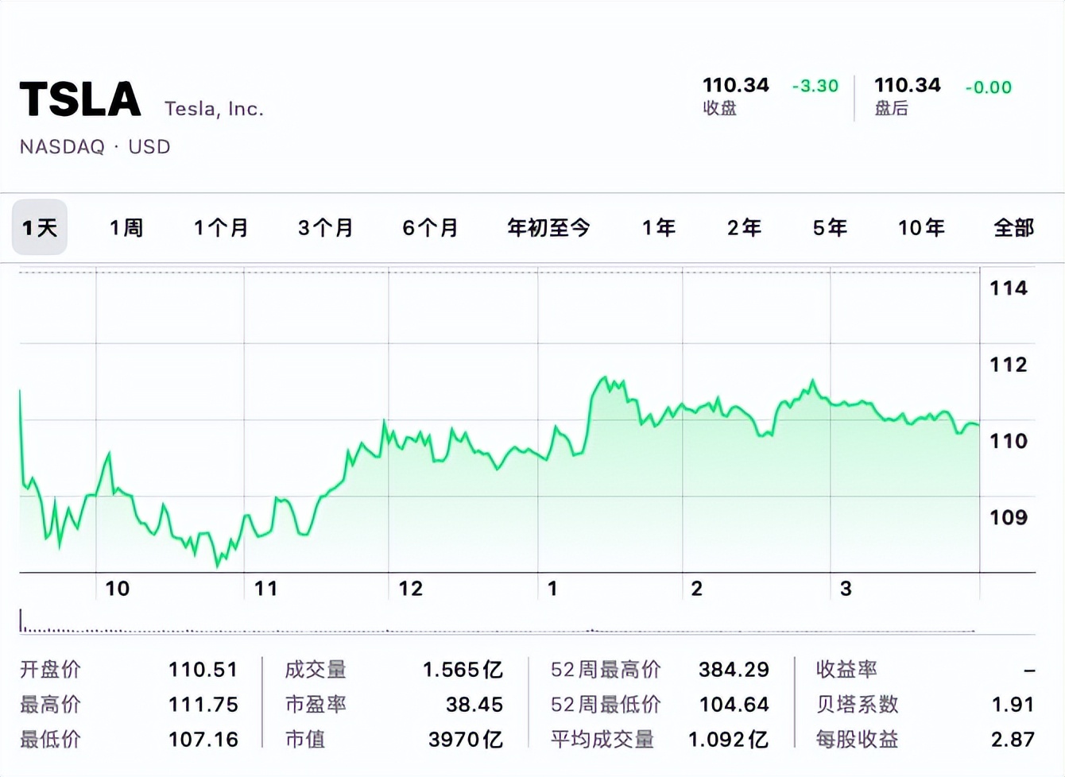Click the peak of the price chart line
1065x777 pixels.
[606, 376]
